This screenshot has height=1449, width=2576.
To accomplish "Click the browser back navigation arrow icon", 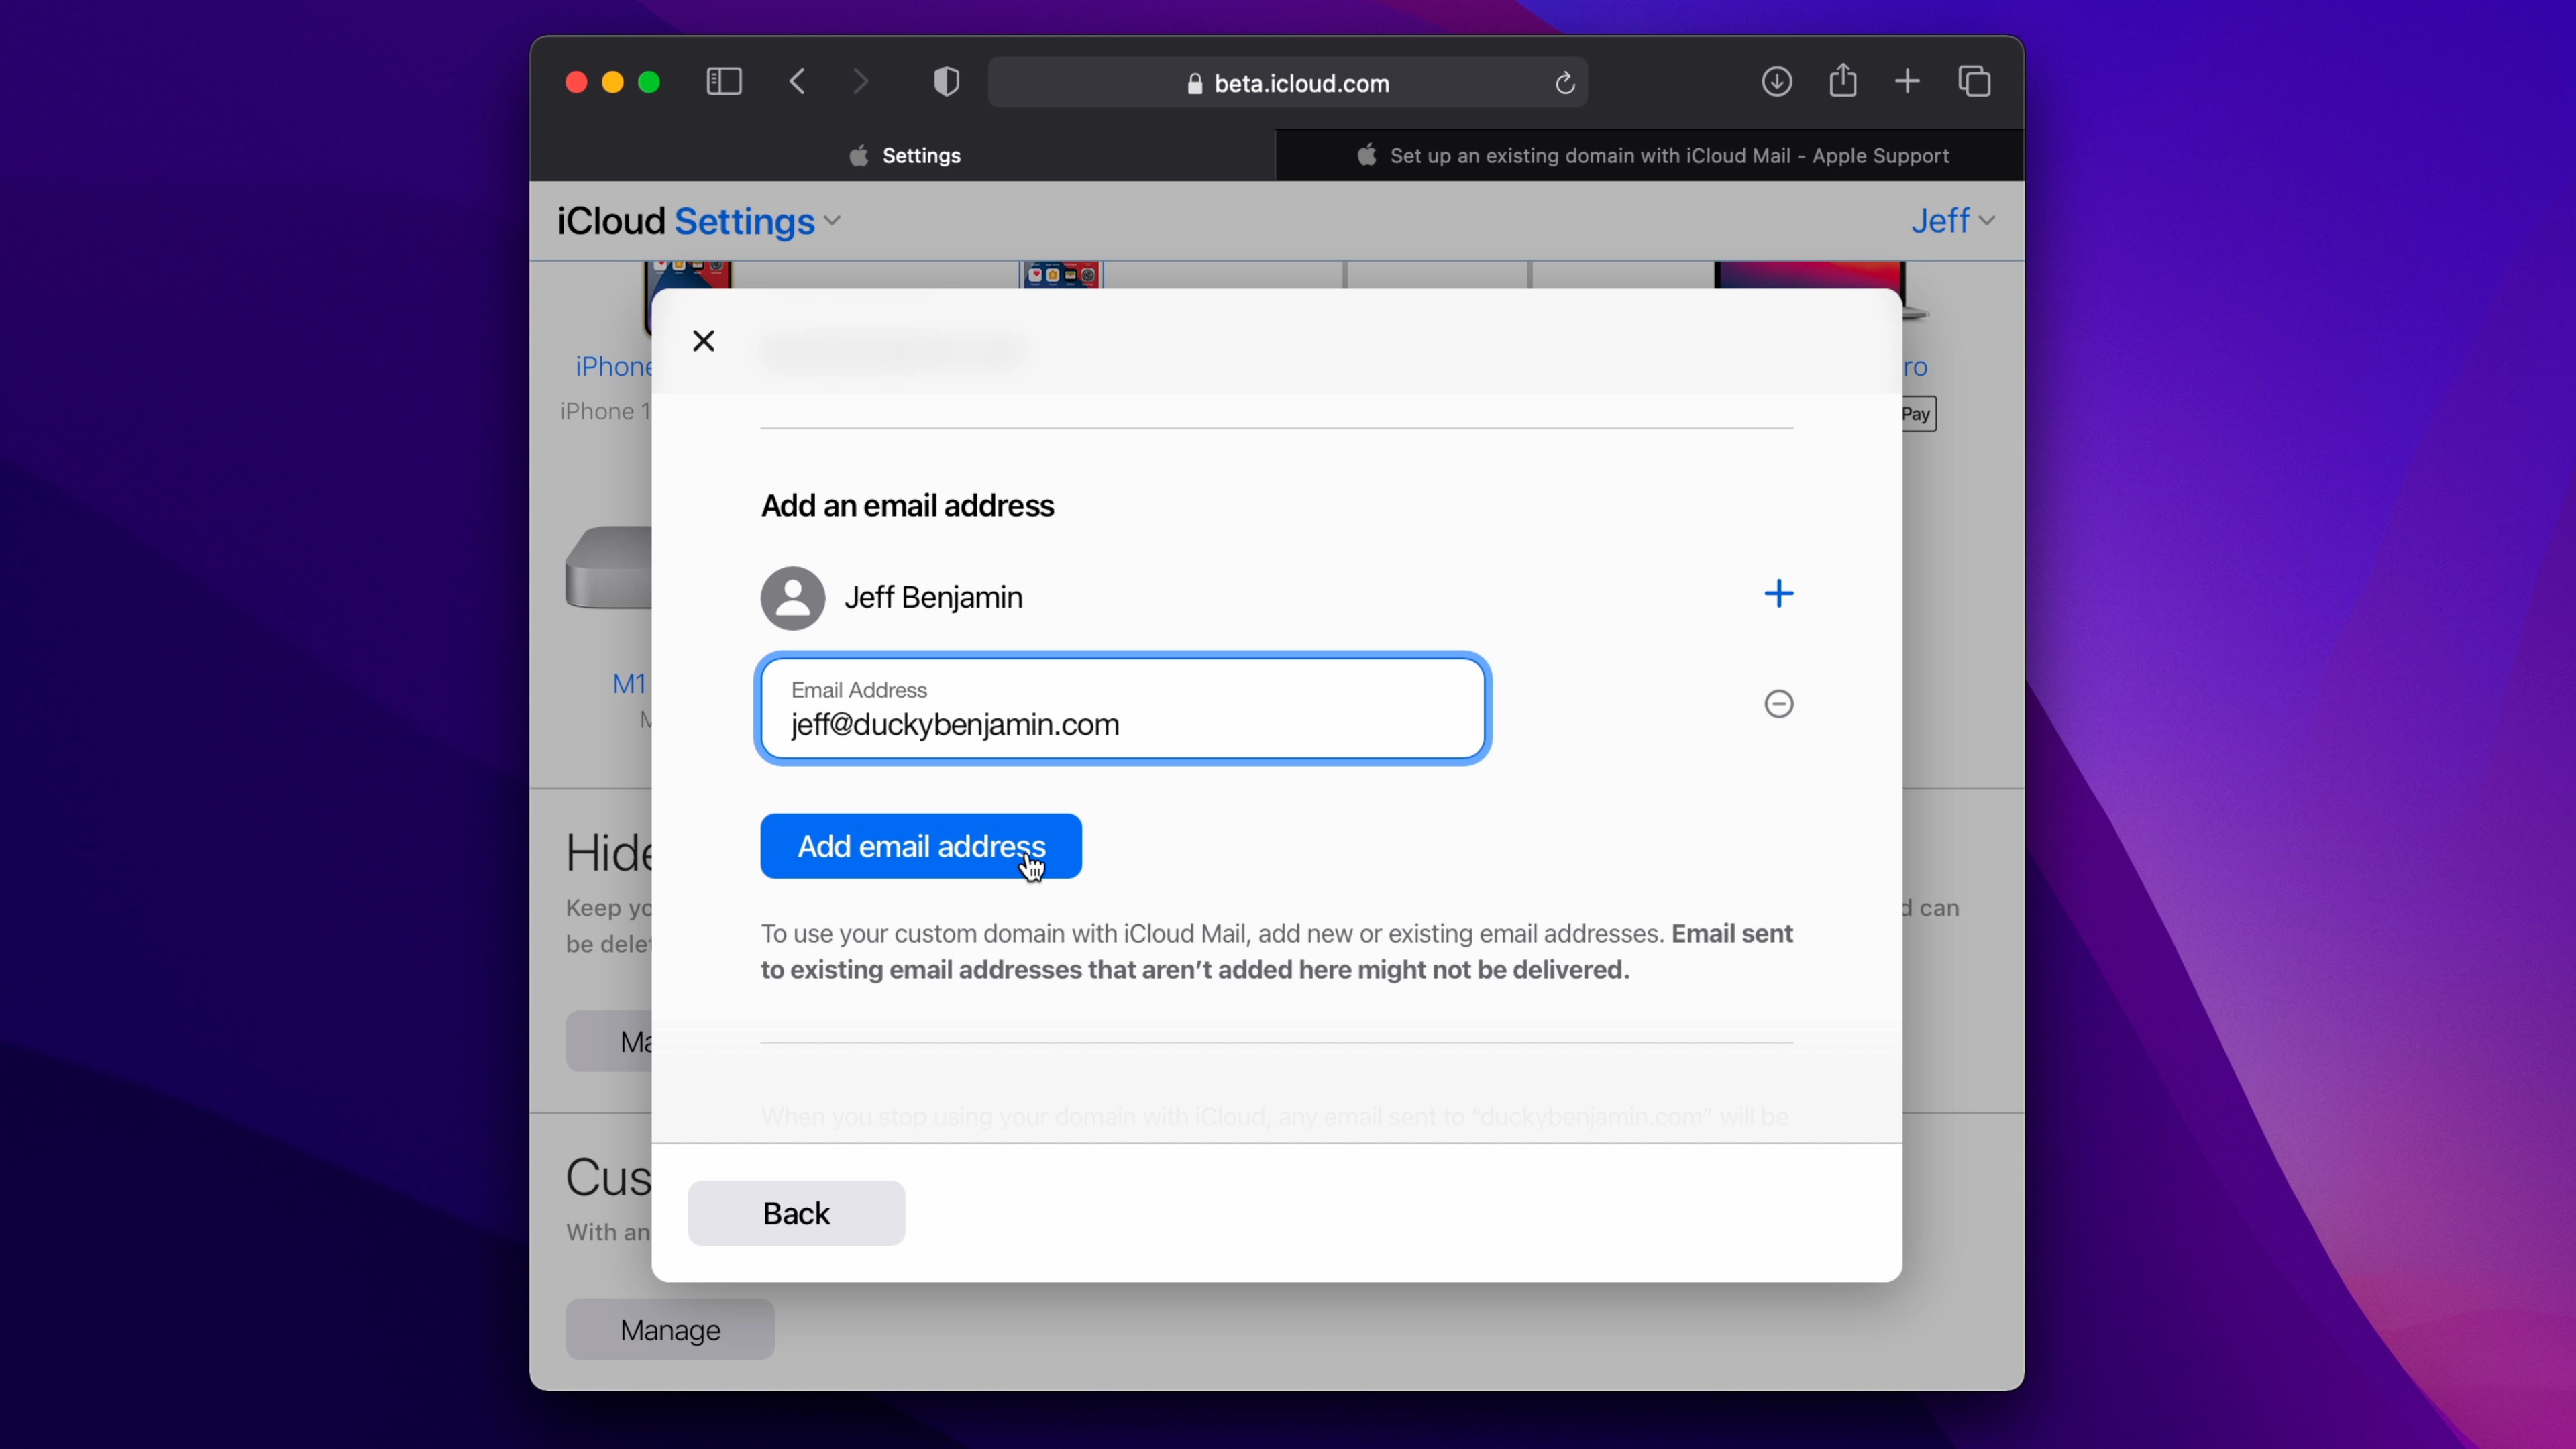I will pos(798,83).
